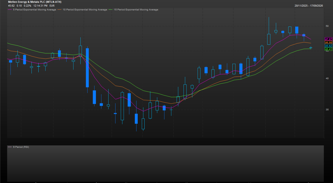
Task: Click the EUR currency label
Action: pos(52,5)
